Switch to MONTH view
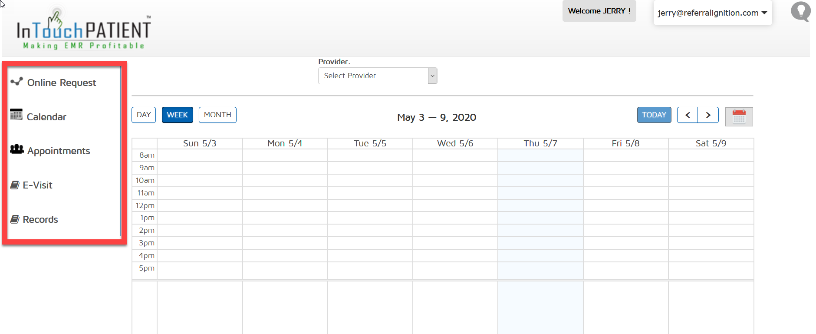Viewport: 816px width, 334px height. coord(217,115)
